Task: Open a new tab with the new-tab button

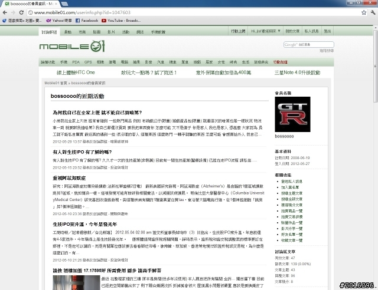Action: (64, 4)
